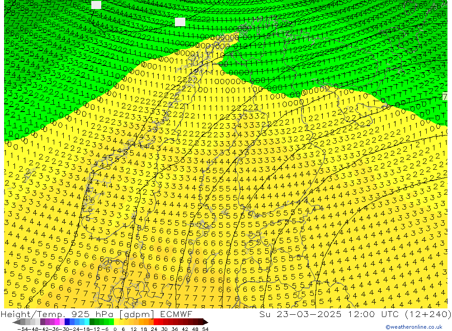Click the 'Height/Temp. 925 hPa [gdpm] ECMWF' title
This screenshot has width=452, height=331.
96,314
